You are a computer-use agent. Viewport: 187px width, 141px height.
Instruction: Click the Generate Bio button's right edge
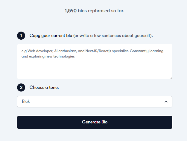coord(170,122)
